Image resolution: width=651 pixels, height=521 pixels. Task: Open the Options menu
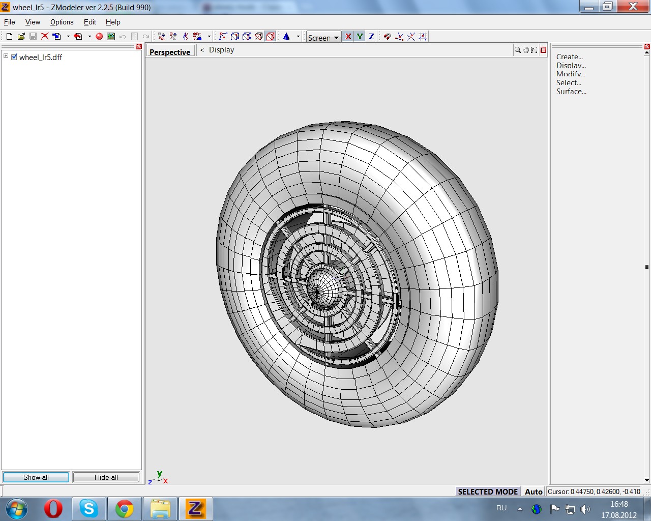point(62,22)
